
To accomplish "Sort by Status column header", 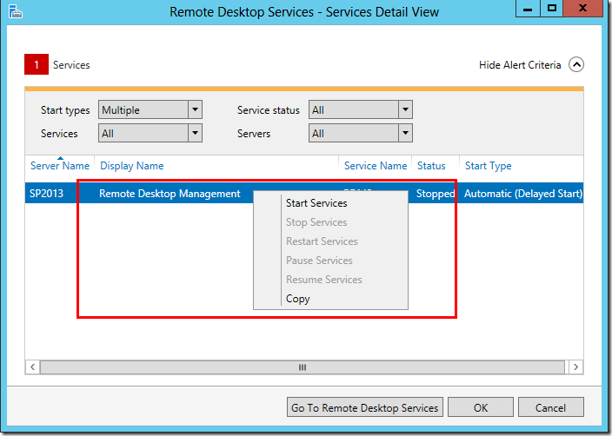I will click(x=431, y=166).
